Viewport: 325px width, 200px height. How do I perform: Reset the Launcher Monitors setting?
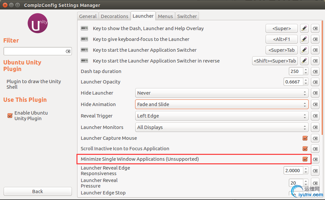coord(315,127)
